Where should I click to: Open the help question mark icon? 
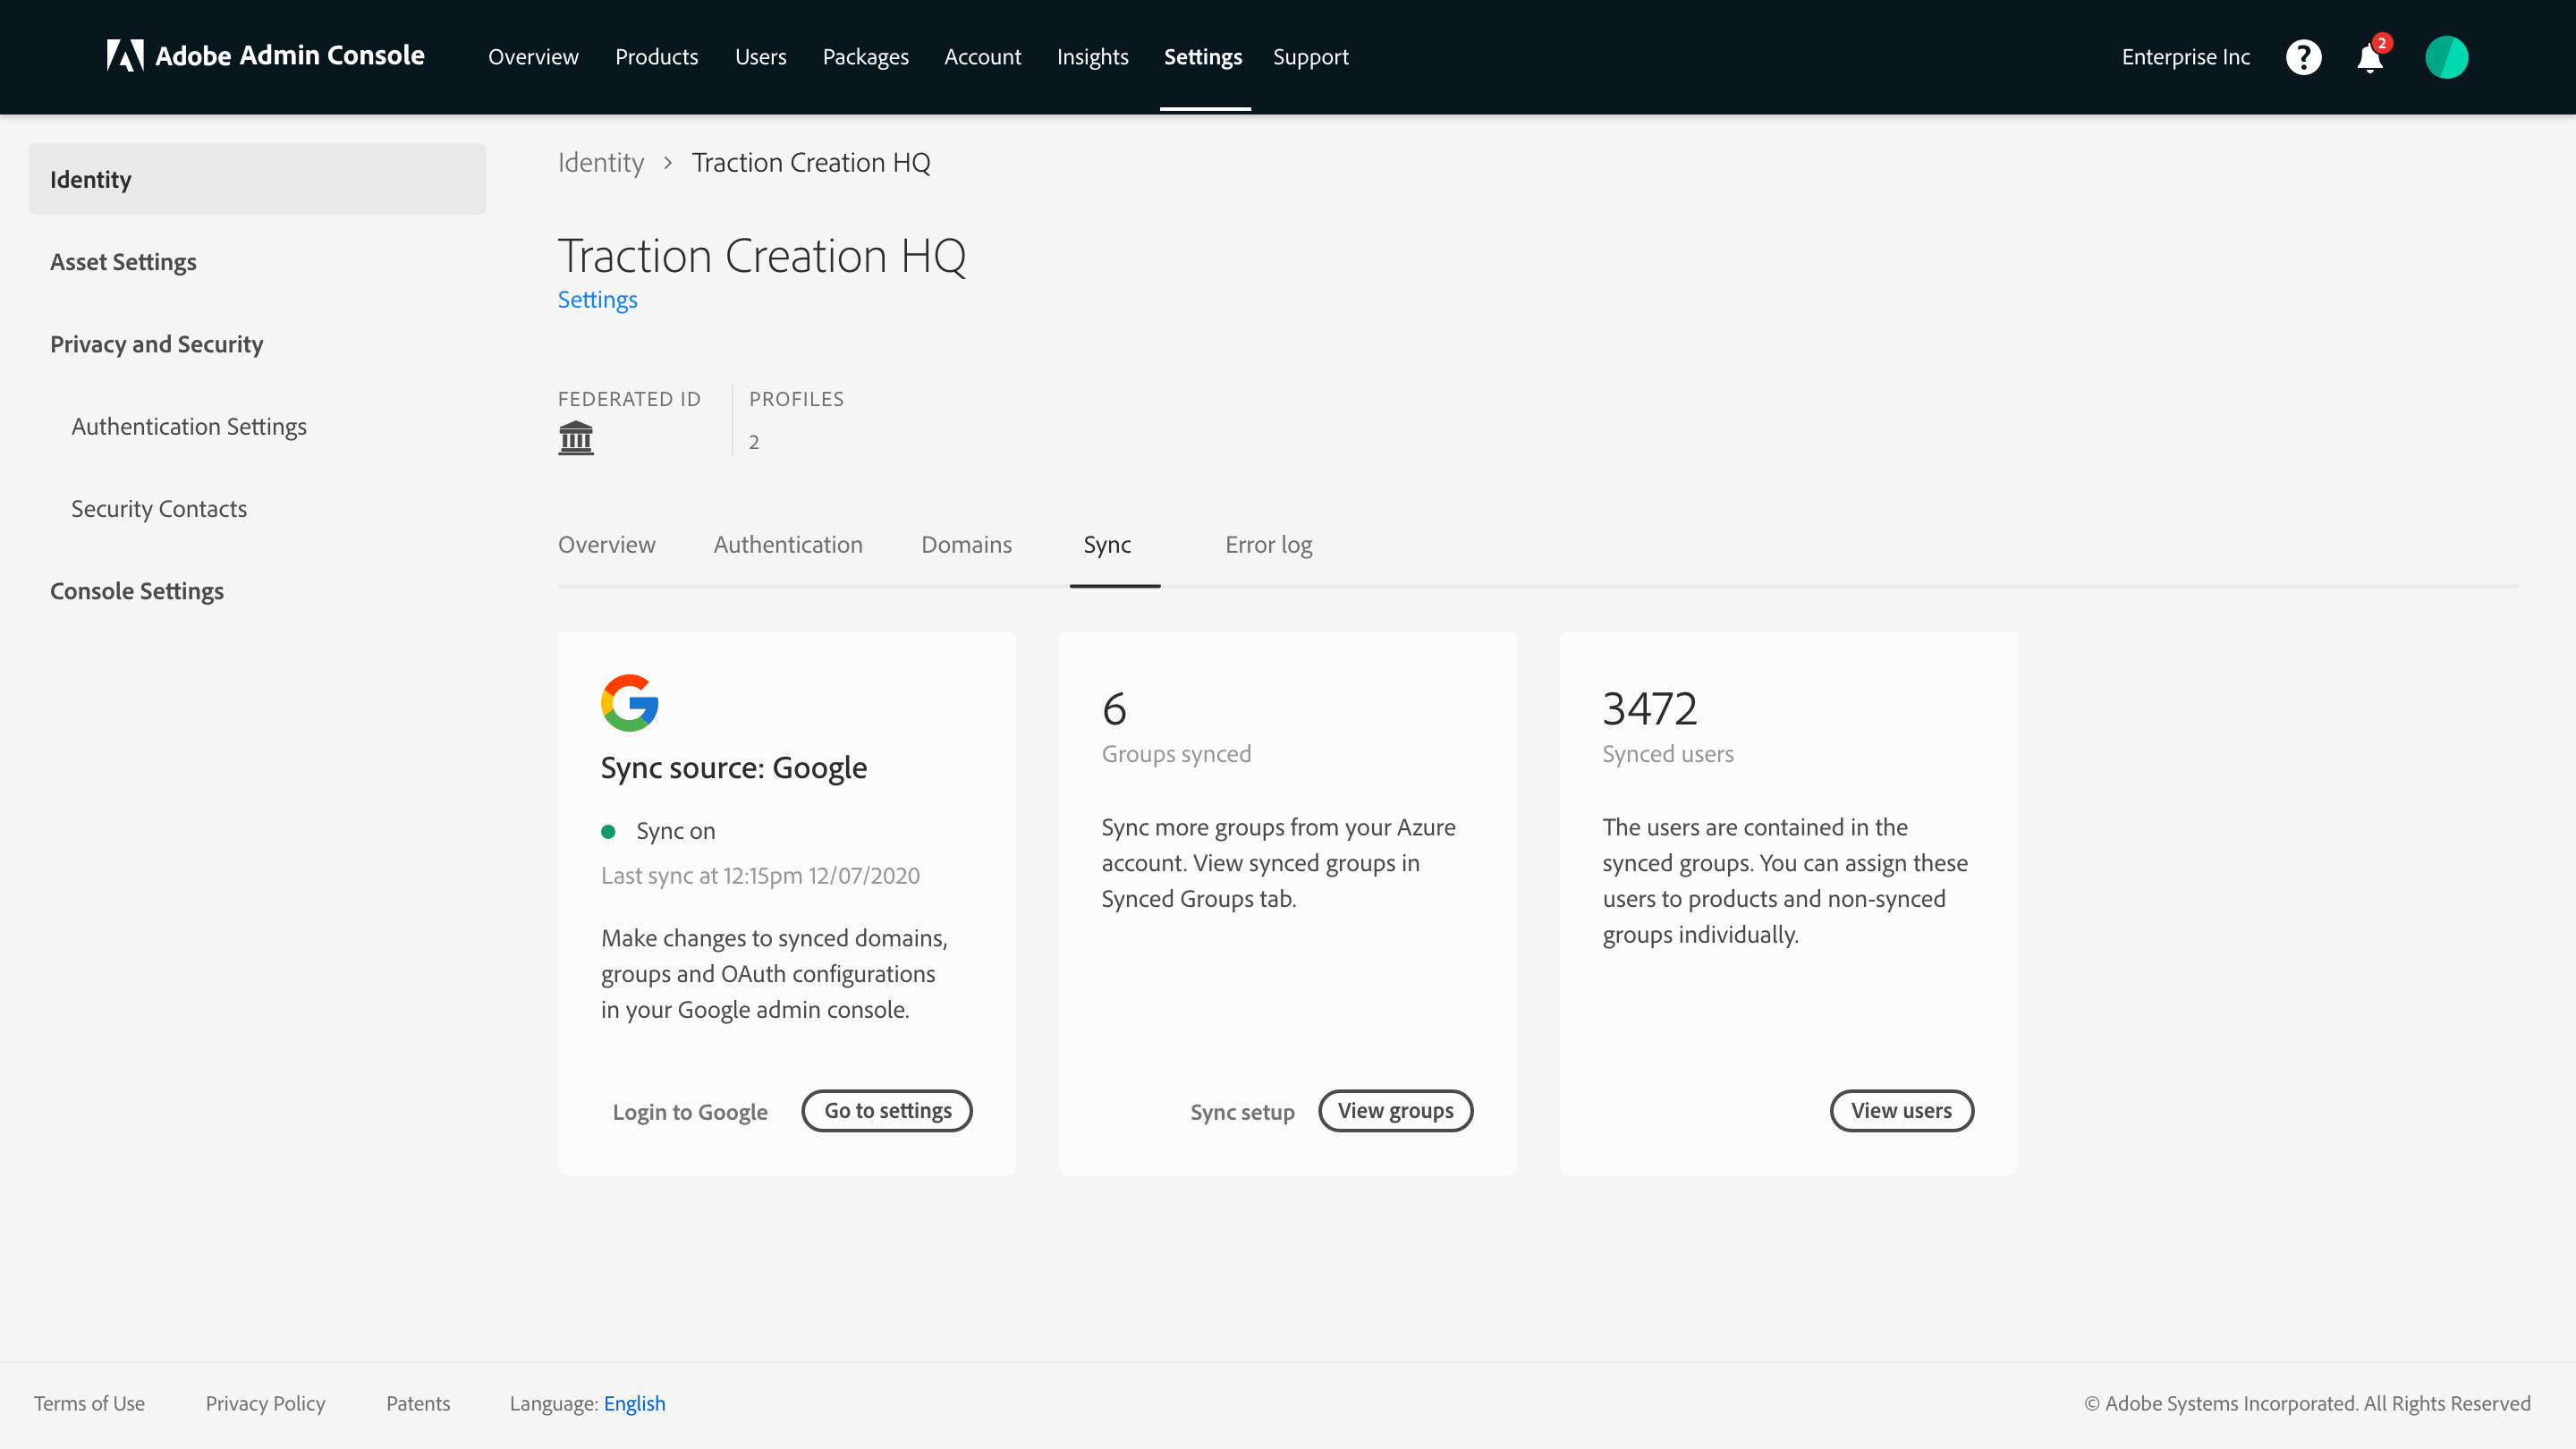pos(2303,57)
